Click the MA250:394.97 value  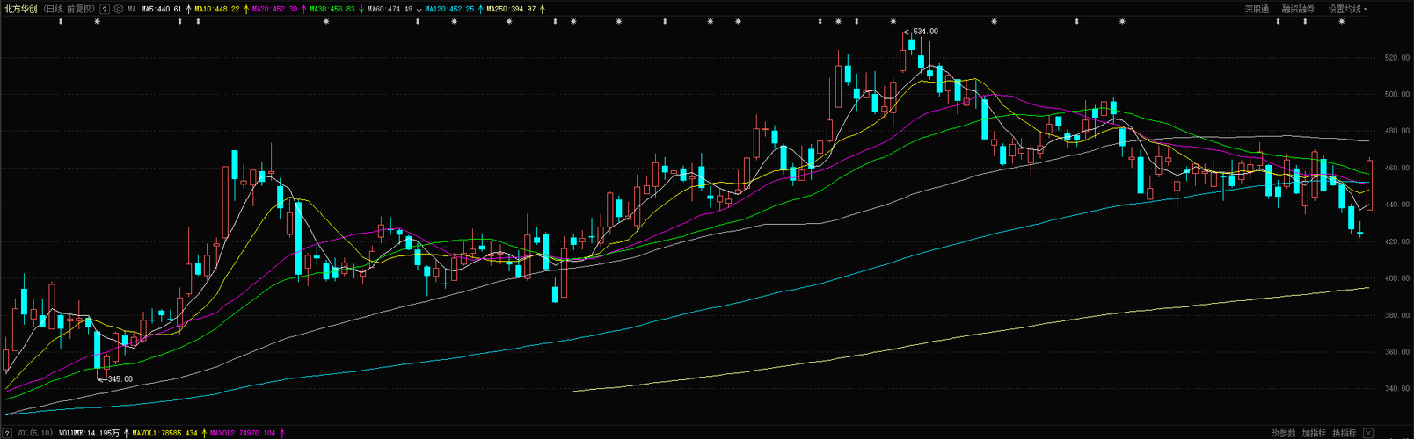point(511,9)
